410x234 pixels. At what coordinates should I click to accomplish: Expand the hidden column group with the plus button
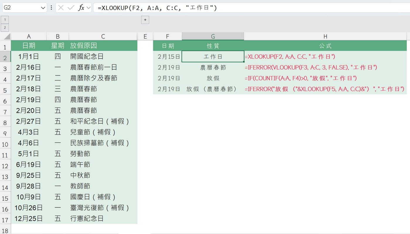(145, 20)
